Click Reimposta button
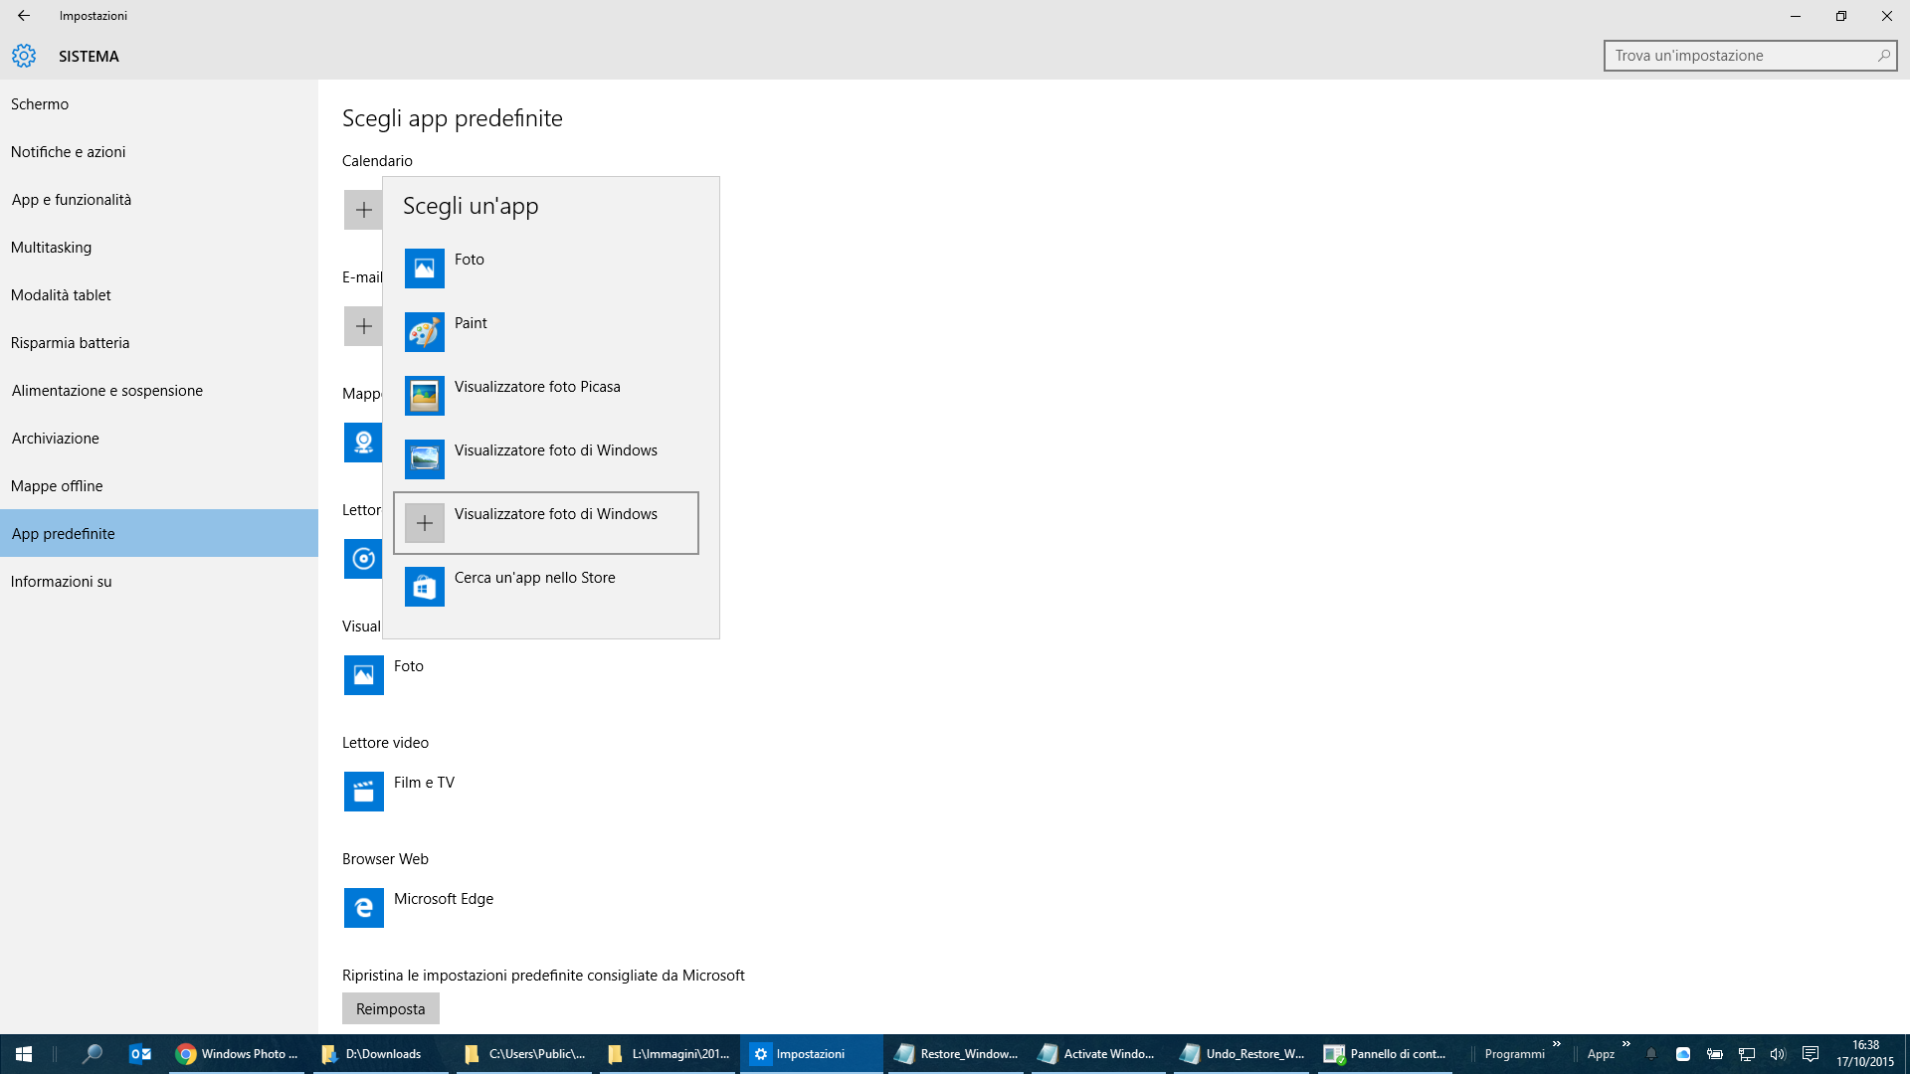This screenshot has width=1910, height=1074. (391, 1008)
